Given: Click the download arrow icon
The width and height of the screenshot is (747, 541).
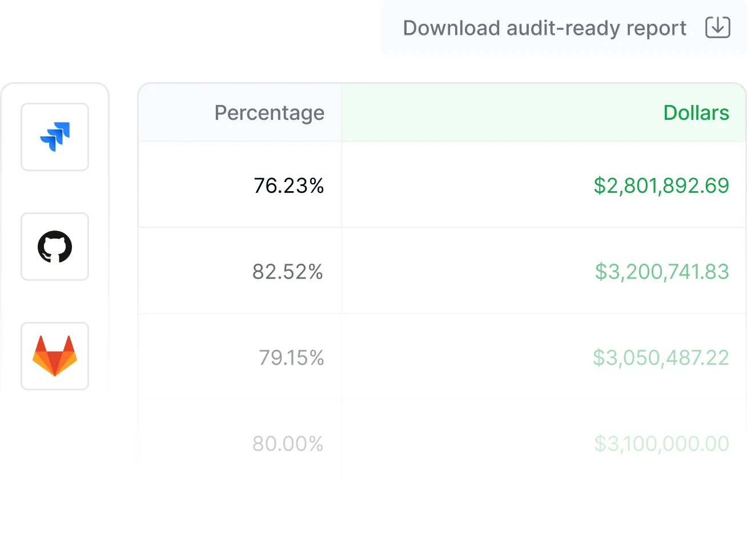Looking at the screenshot, I should click(x=717, y=27).
